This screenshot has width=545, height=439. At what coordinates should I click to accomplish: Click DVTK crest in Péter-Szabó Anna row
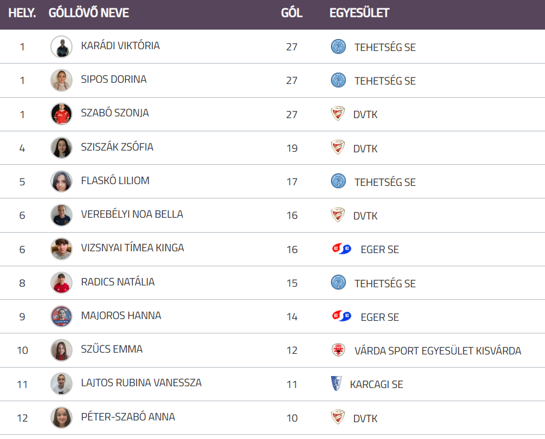[x=338, y=418]
